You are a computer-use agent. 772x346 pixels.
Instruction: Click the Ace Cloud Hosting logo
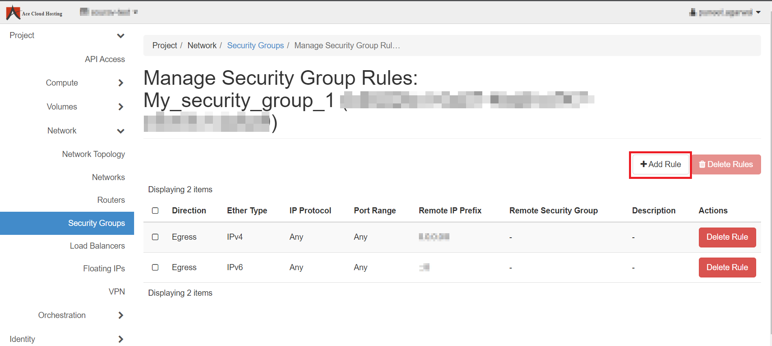click(34, 13)
